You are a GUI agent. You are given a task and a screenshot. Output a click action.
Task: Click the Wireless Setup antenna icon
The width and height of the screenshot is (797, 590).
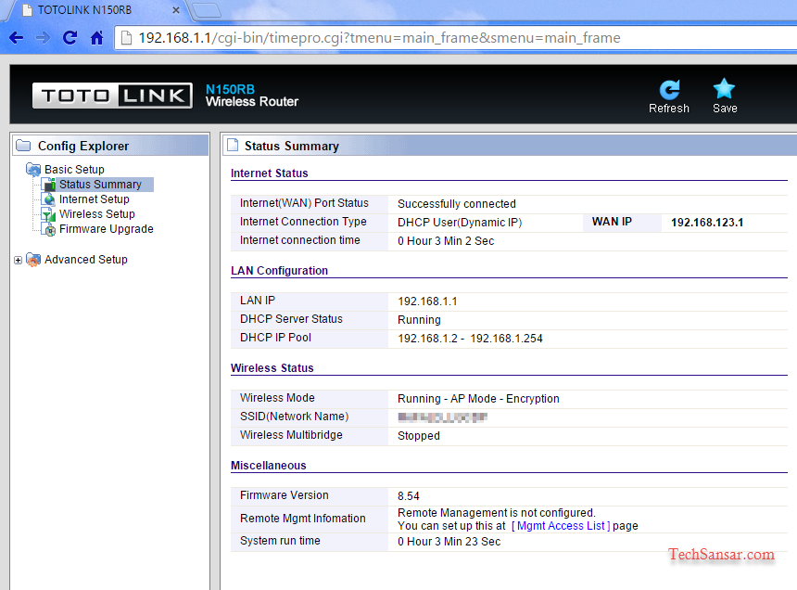49,214
